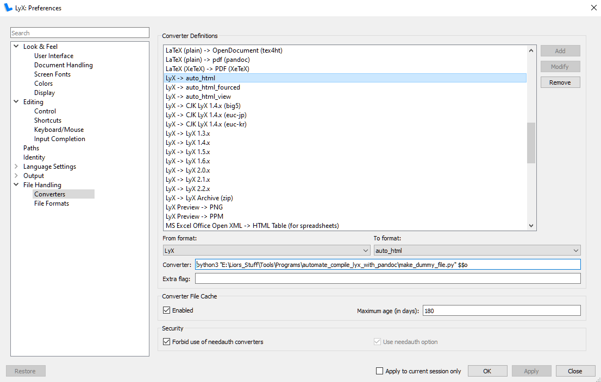Click the Add converter button
This screenshot has width=601, height=382.
[560, 51]
